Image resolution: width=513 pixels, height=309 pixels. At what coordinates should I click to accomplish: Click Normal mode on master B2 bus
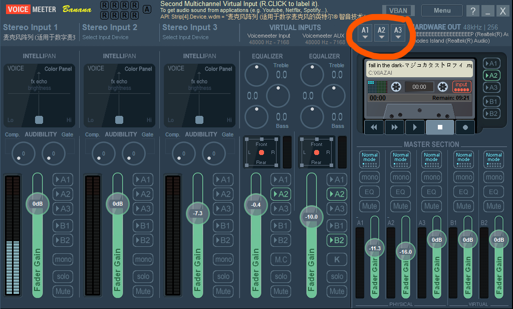pos(493,159)
